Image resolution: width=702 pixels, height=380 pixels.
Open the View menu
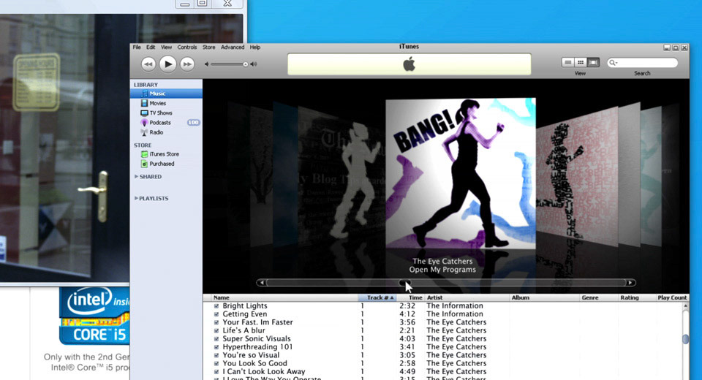point(166,47)
